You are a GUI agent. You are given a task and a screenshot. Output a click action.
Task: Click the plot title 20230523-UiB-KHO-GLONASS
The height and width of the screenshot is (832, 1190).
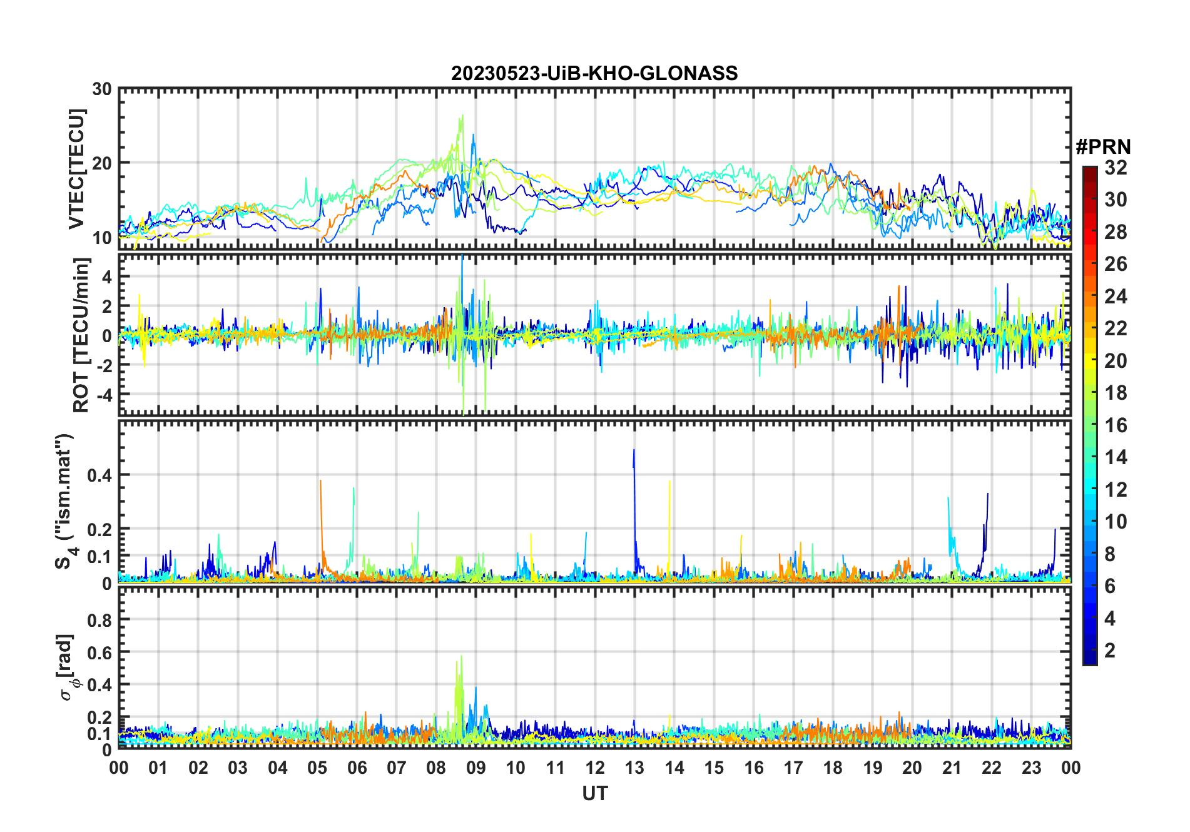tap(594, 73)
